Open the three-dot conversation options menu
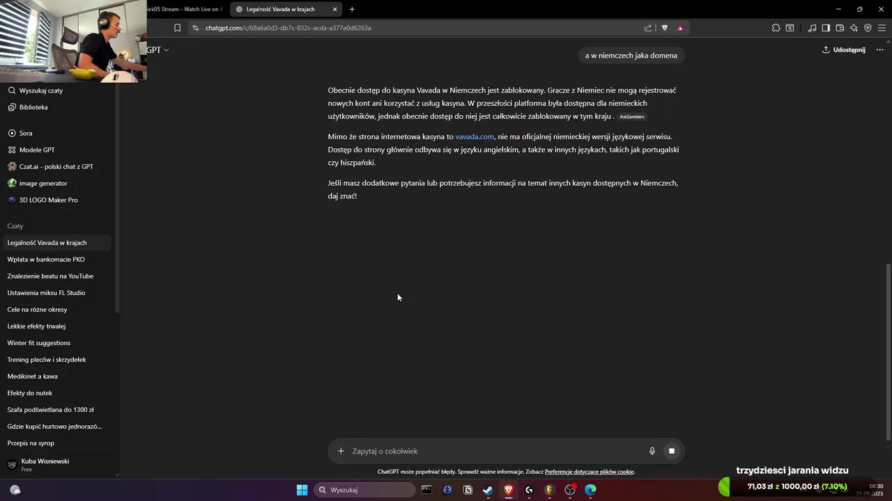The image size is (892, 501). [x=880, y=49]
